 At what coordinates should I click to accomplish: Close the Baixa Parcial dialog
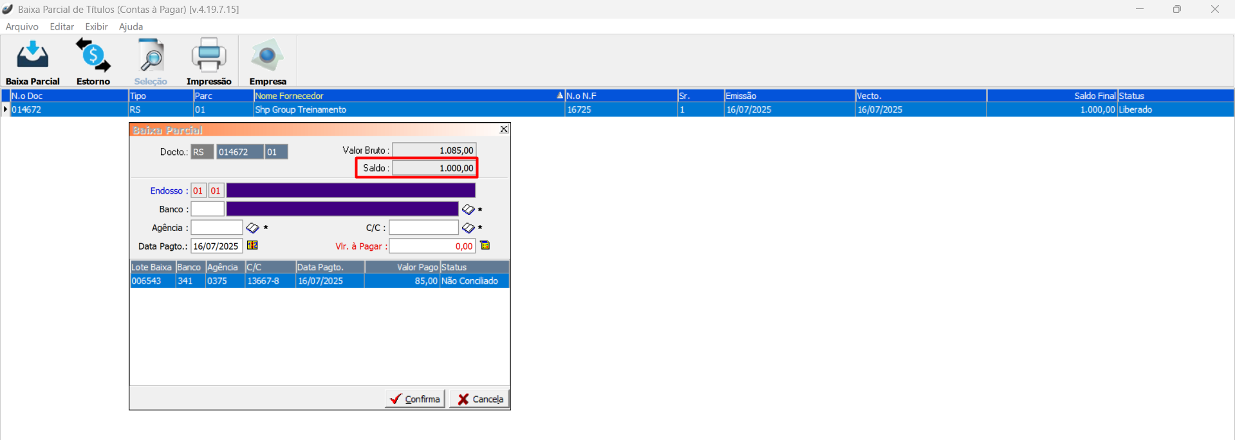pyautogui.click(x=504, y=129)
